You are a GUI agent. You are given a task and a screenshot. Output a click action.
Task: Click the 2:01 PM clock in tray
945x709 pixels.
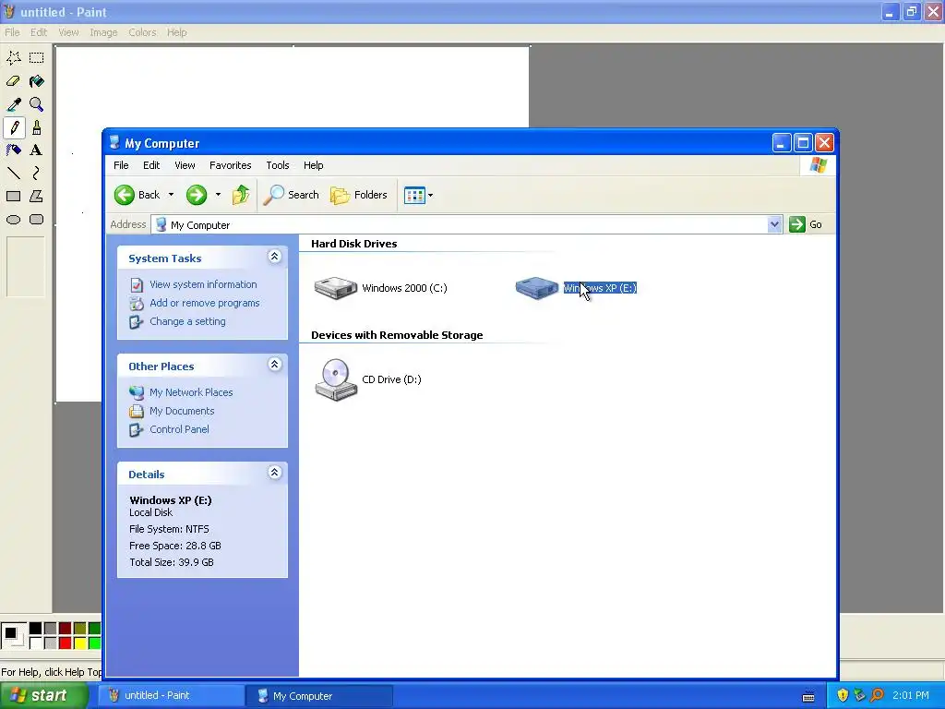click(x=911, y=696)
